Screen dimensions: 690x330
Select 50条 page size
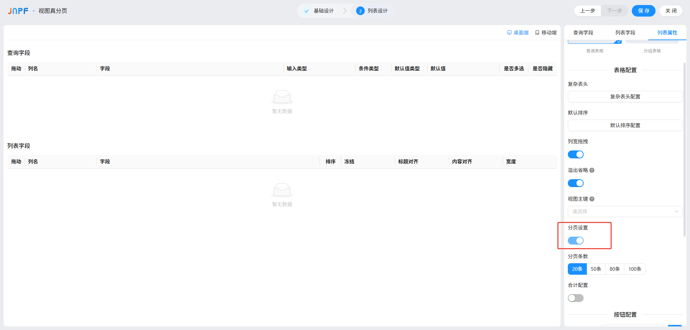pyautogui.click(x=596, y=269)
